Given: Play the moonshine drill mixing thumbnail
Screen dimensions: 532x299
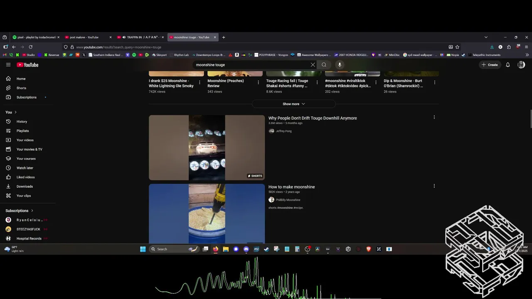Looking at the screenshot, I should (207, 214).
